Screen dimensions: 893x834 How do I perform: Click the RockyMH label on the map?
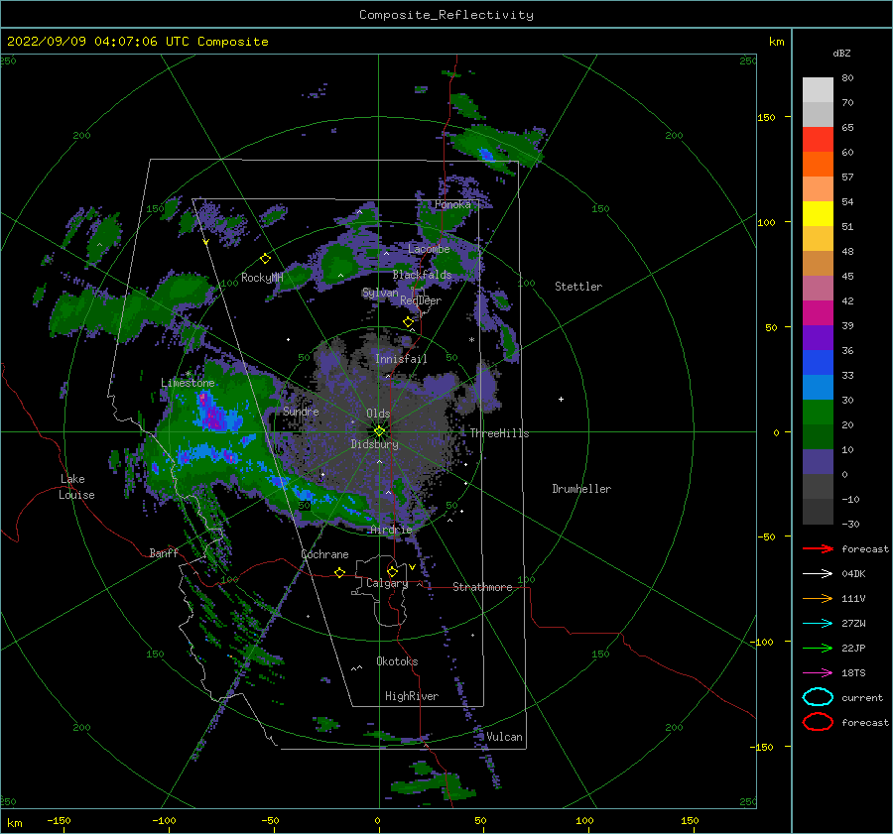pyautogui.click(x=262, y=278)
